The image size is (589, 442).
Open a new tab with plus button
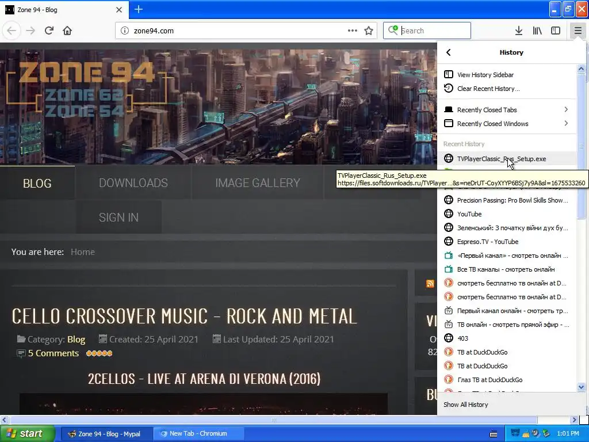[138, 9]
